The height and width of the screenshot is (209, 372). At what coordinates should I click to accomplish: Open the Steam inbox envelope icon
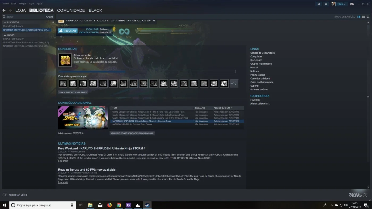coord(326,4)
